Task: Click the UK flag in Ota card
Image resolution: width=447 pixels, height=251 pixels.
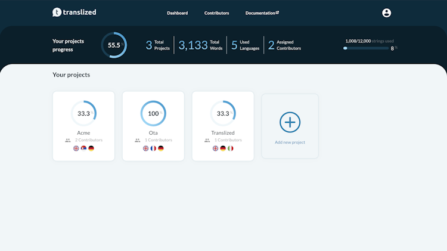Action: click(x=145, y=148)
